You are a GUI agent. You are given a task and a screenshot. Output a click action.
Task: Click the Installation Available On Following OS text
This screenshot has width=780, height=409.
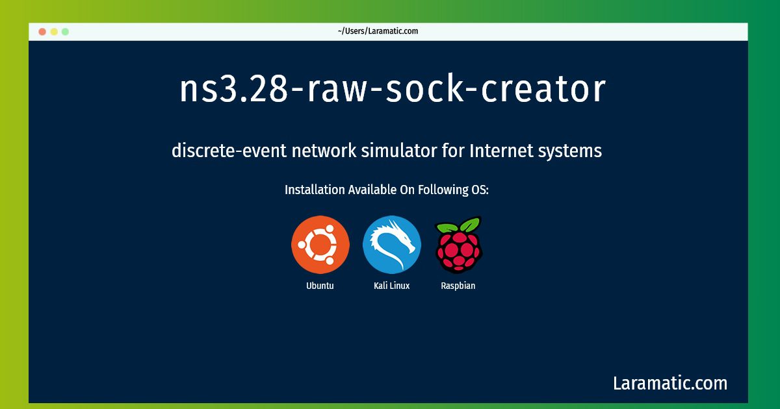pos(387,190)
